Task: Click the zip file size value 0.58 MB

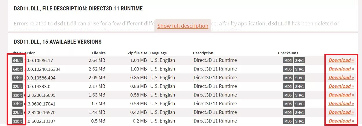Action: click(138, 95)
